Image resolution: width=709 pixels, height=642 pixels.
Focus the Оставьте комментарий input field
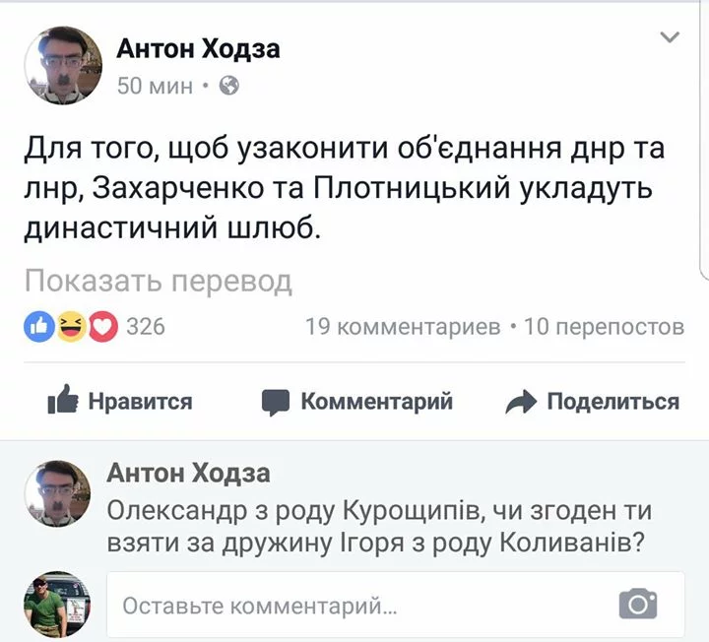pyautogui.click(x=364, y=605)
